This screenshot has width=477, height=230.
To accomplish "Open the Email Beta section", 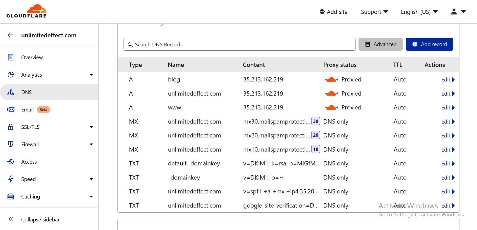I will coord(27,109).
